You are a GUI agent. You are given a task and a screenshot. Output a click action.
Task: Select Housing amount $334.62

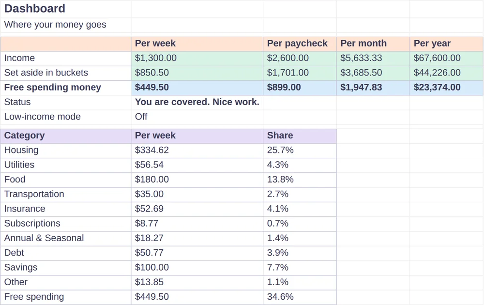point(197,151)
